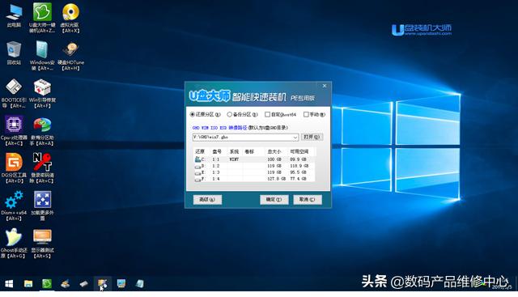Click the 总大小 (total size) column header
The height and width of the screenshot is (297, 518).
274,151
